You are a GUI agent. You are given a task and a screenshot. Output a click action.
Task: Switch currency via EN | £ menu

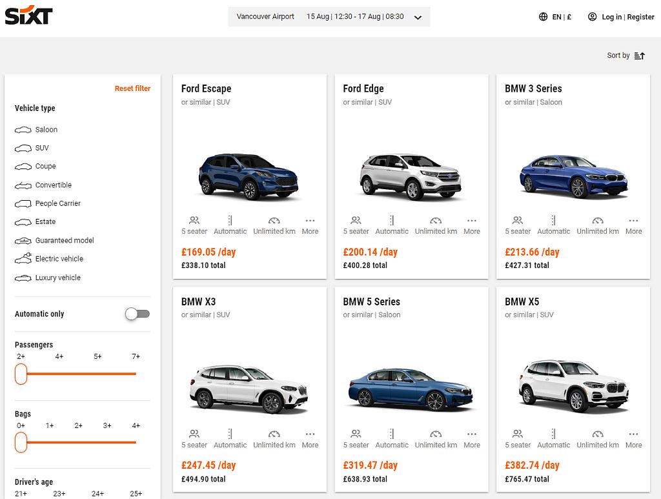[561, 17]
